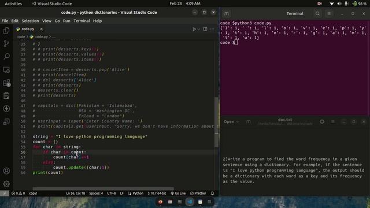This screenshot has width=370, height=208.
Task: Open the Help menu
Action: coord(97,21)
